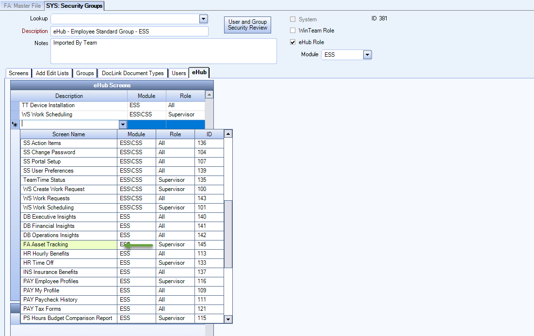
Task: Check the System checkbox
Action: pyautogui.click(x=293, y=19)
